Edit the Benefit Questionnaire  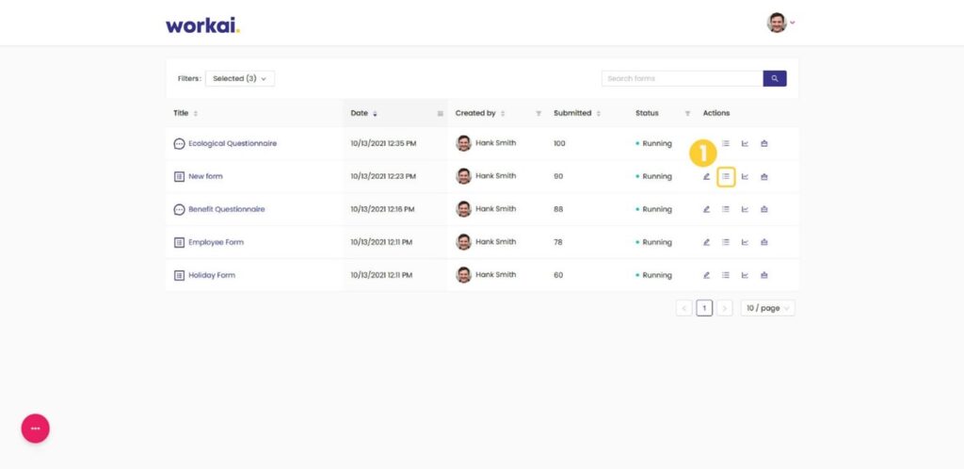pos(706,209)
